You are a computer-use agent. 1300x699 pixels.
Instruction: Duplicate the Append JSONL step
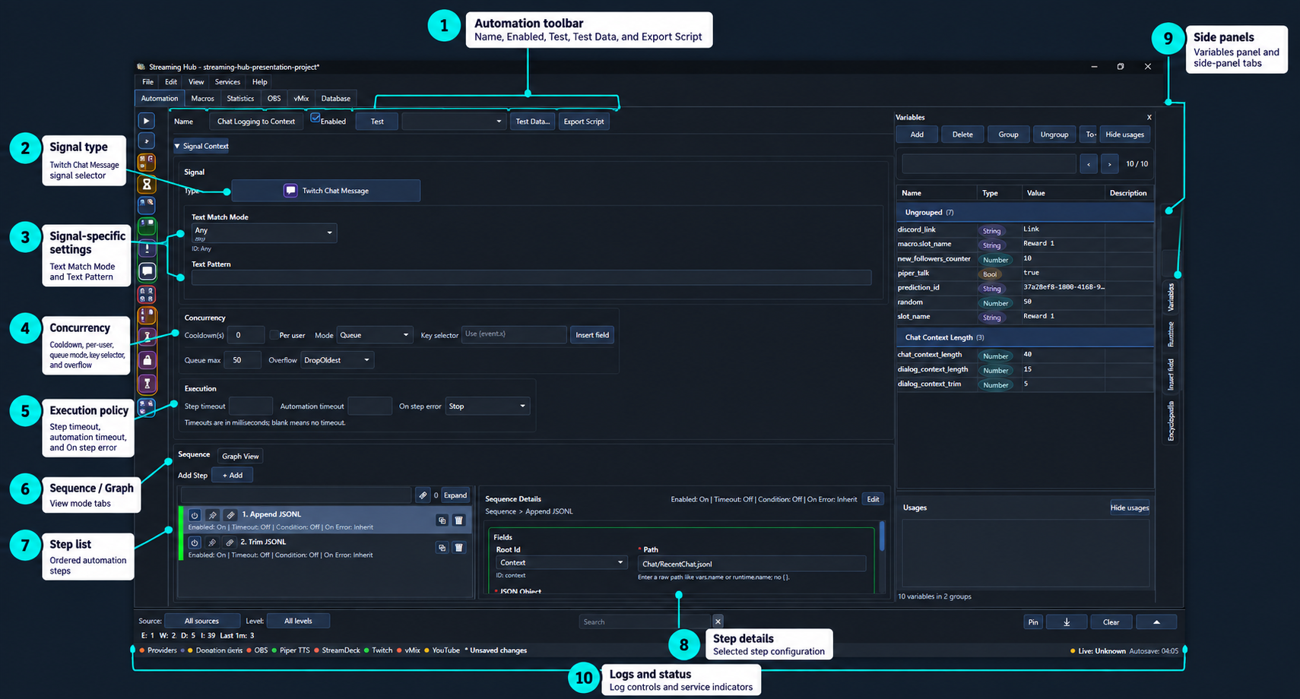coord(442,520)
